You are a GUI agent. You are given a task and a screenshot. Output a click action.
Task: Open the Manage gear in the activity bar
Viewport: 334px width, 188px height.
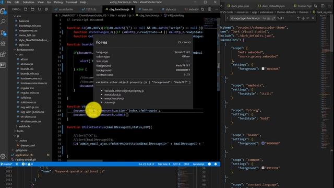pyautogui.click(x=3, y=156)
